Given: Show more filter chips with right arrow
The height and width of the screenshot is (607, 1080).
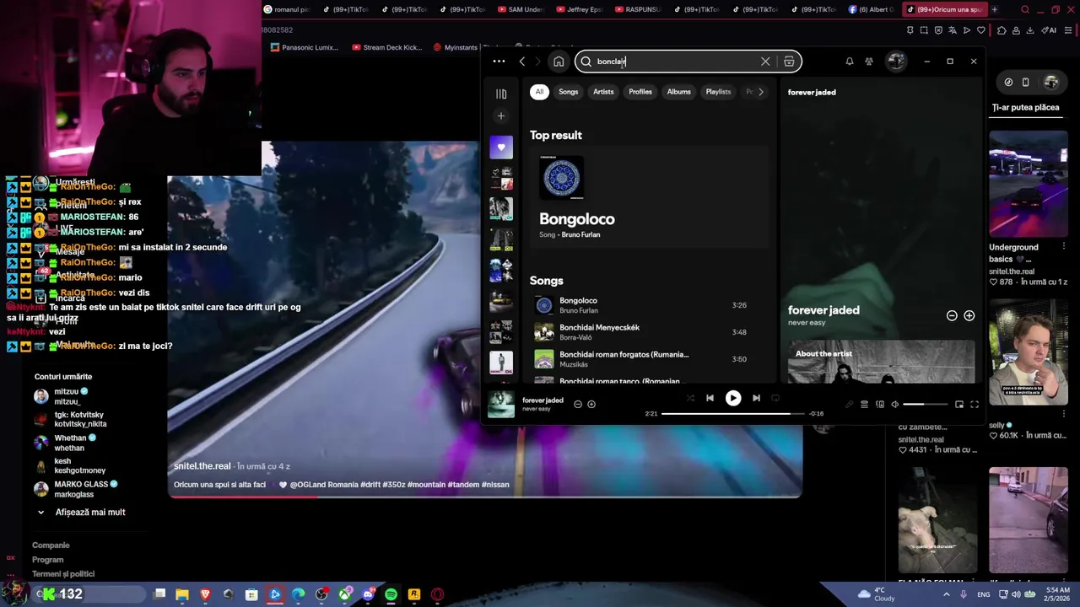Looking at the screenshot, I should pos(760,92).
